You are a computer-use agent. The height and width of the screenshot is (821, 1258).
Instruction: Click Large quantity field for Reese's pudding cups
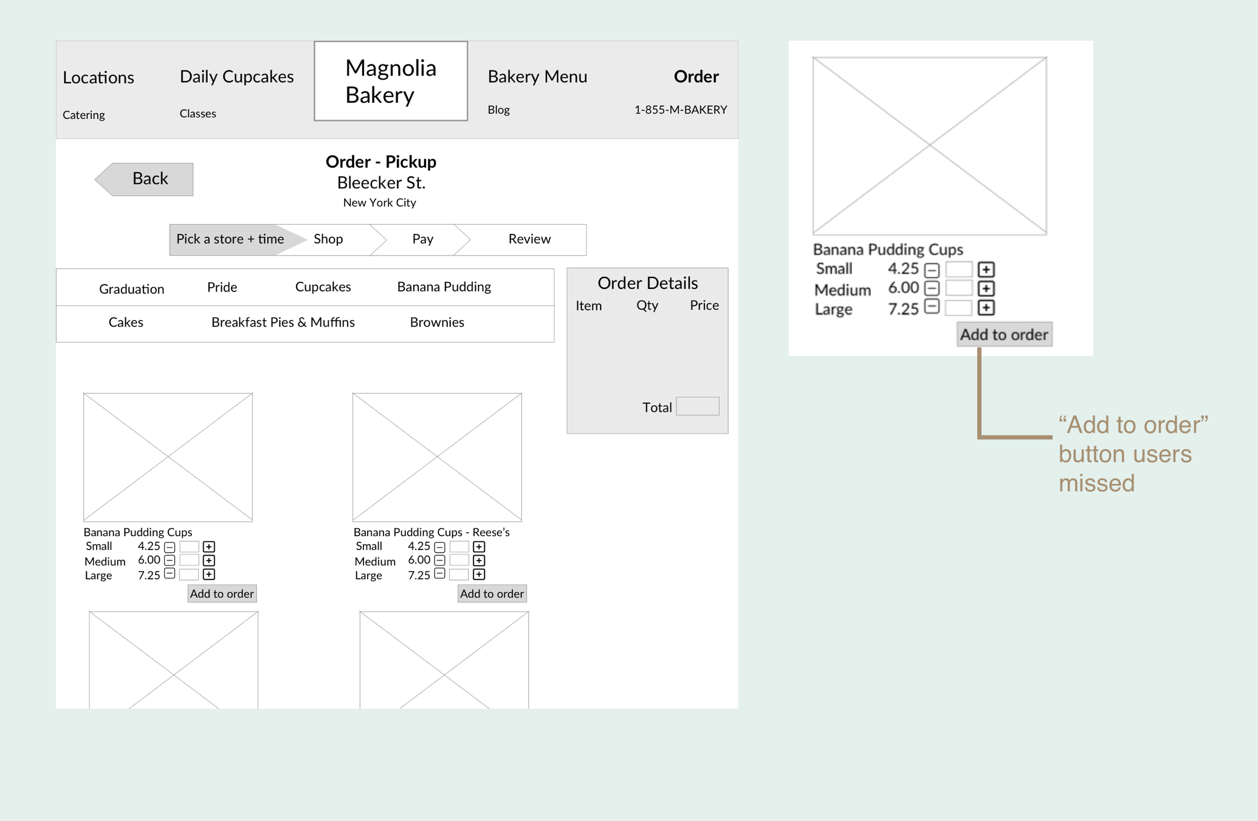coord(459,574)
